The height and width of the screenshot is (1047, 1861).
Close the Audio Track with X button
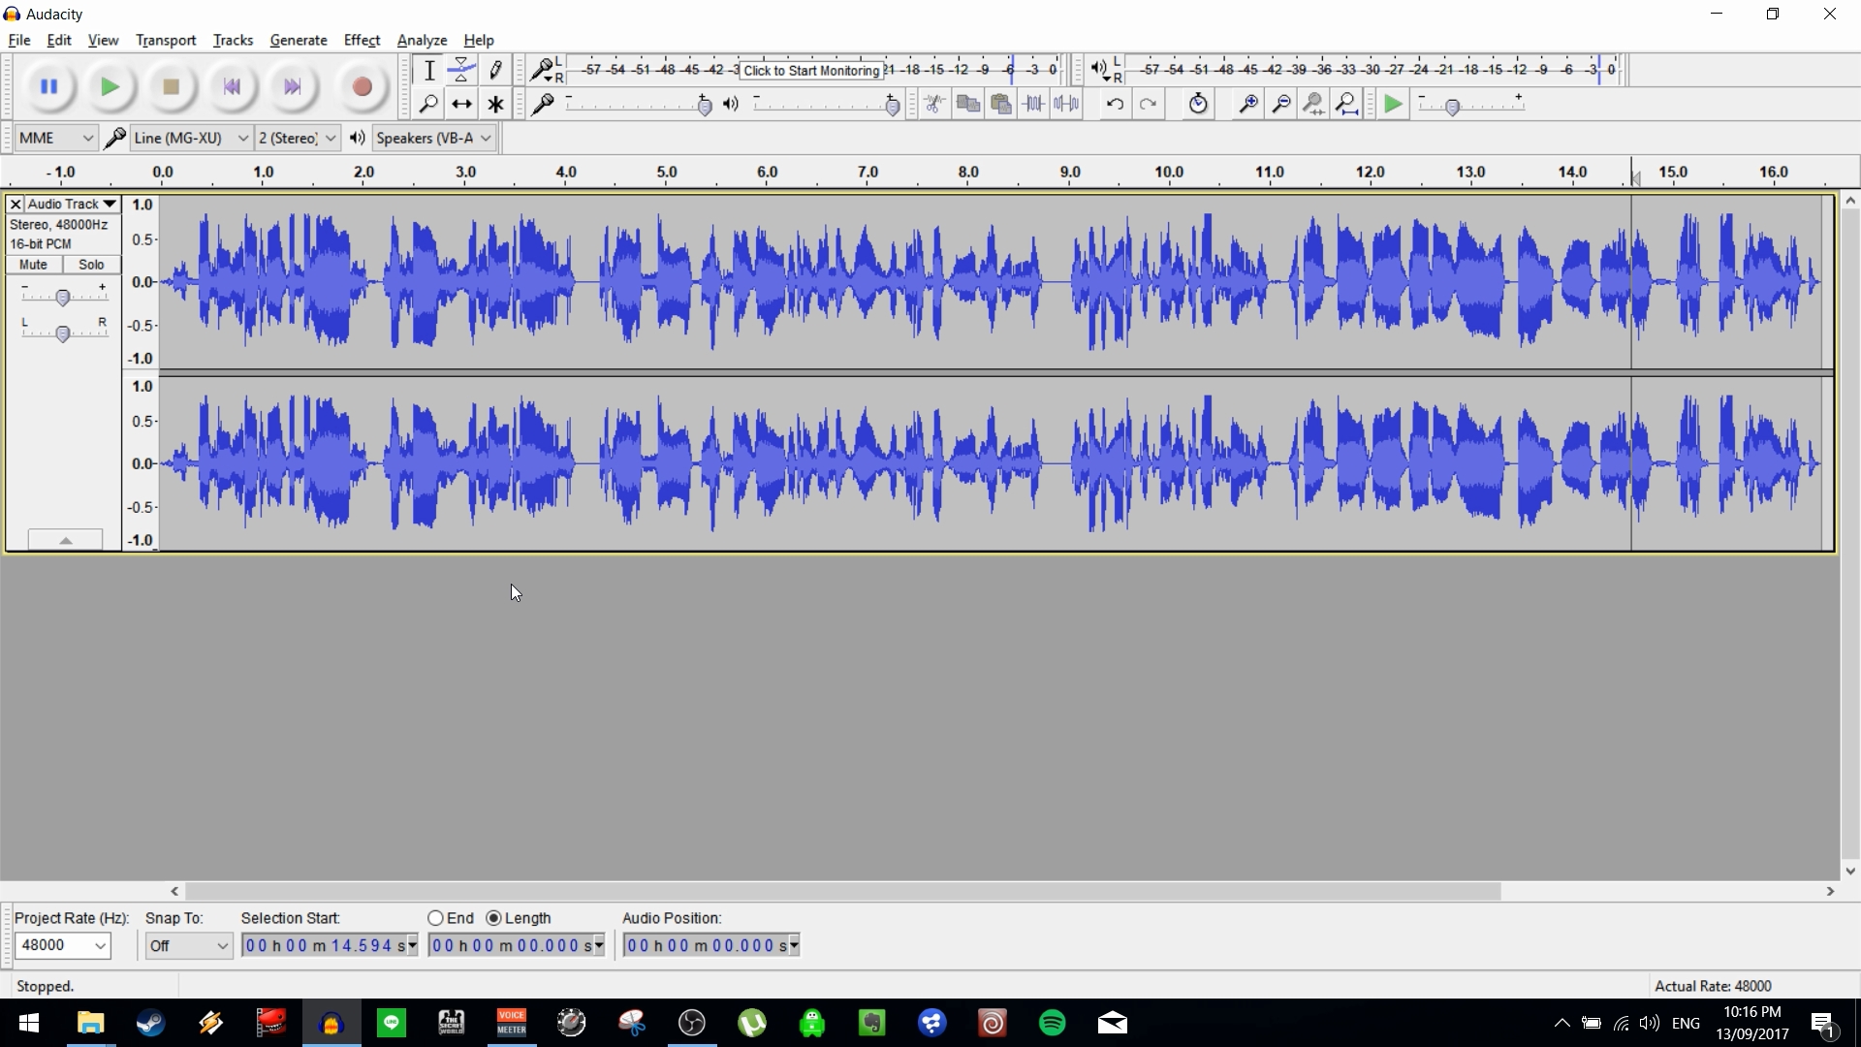click(x=16, y=205)
